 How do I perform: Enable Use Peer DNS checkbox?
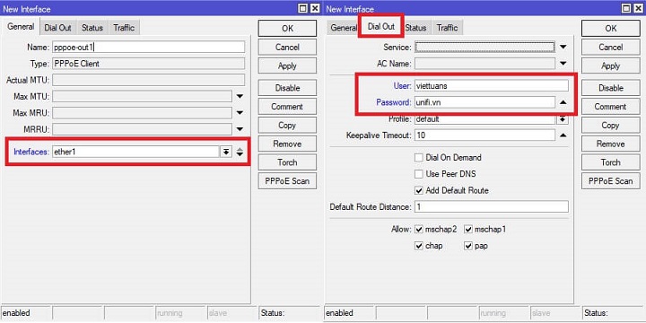pos(419,174)
